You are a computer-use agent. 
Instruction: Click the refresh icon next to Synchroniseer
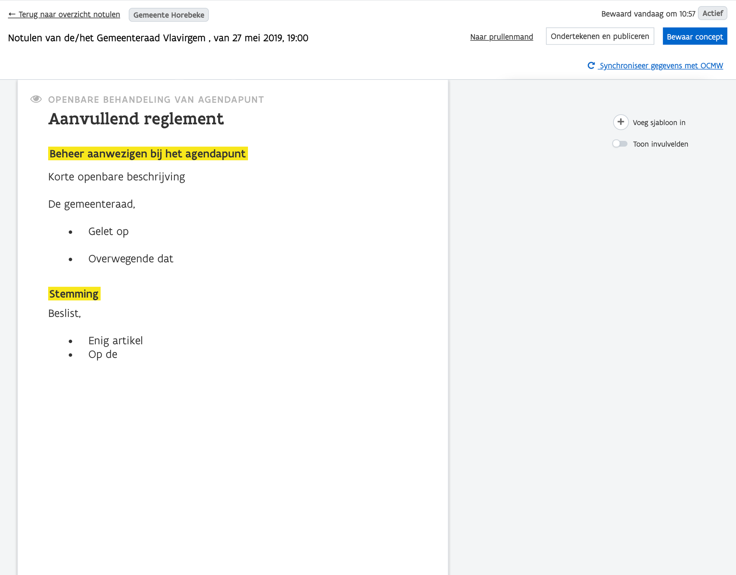click(x=591, y=65)
